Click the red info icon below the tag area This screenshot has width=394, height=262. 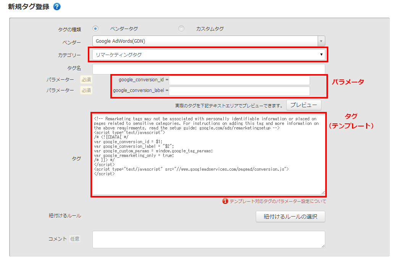pyautogui.click(x=225, y=201)
